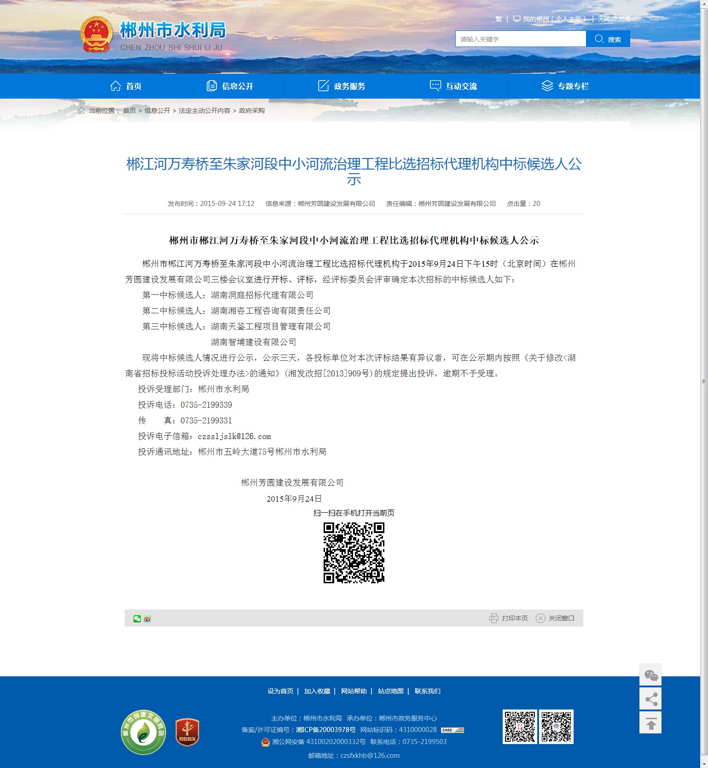Viewport: 708px width, 768px height.
Task: Focus the keyword search input field
Action: click(x=521, y=39)
